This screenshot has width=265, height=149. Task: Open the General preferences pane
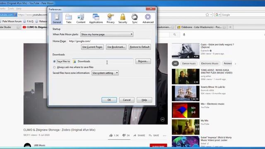click(57, 18)
